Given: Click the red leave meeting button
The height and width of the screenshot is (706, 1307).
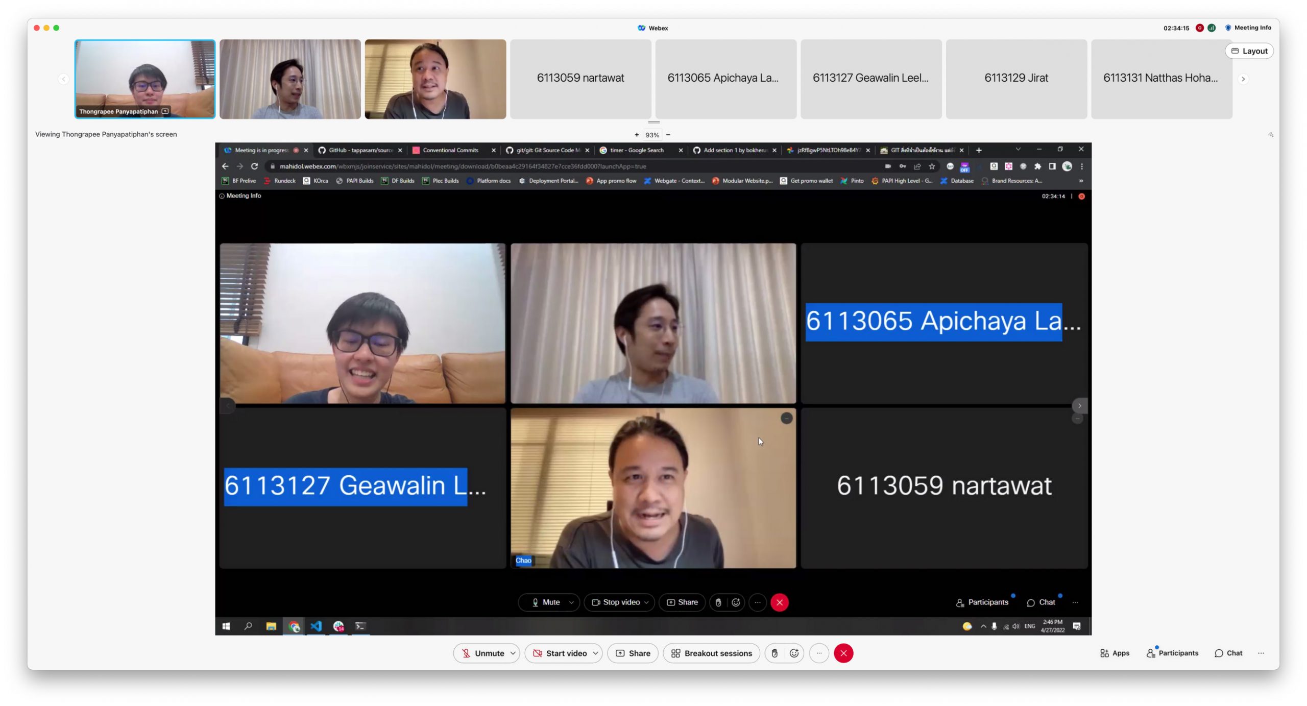Looking at the screenshot, I should point(843,653).
